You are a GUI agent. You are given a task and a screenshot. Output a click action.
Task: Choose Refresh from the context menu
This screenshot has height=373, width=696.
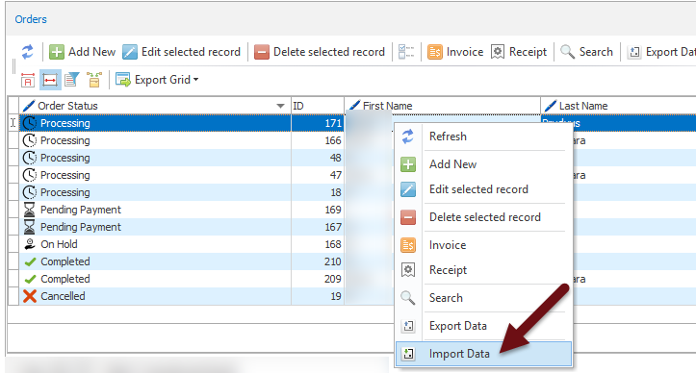click(483, 137)
